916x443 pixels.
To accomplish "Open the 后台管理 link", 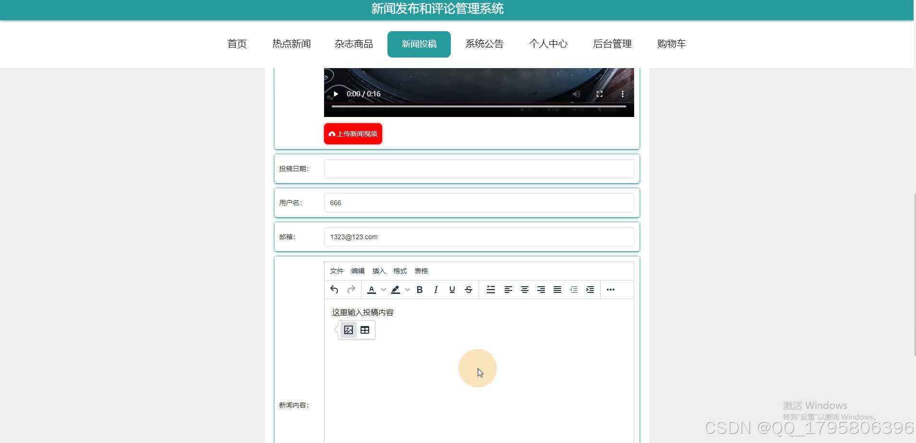I will (612, 44).
